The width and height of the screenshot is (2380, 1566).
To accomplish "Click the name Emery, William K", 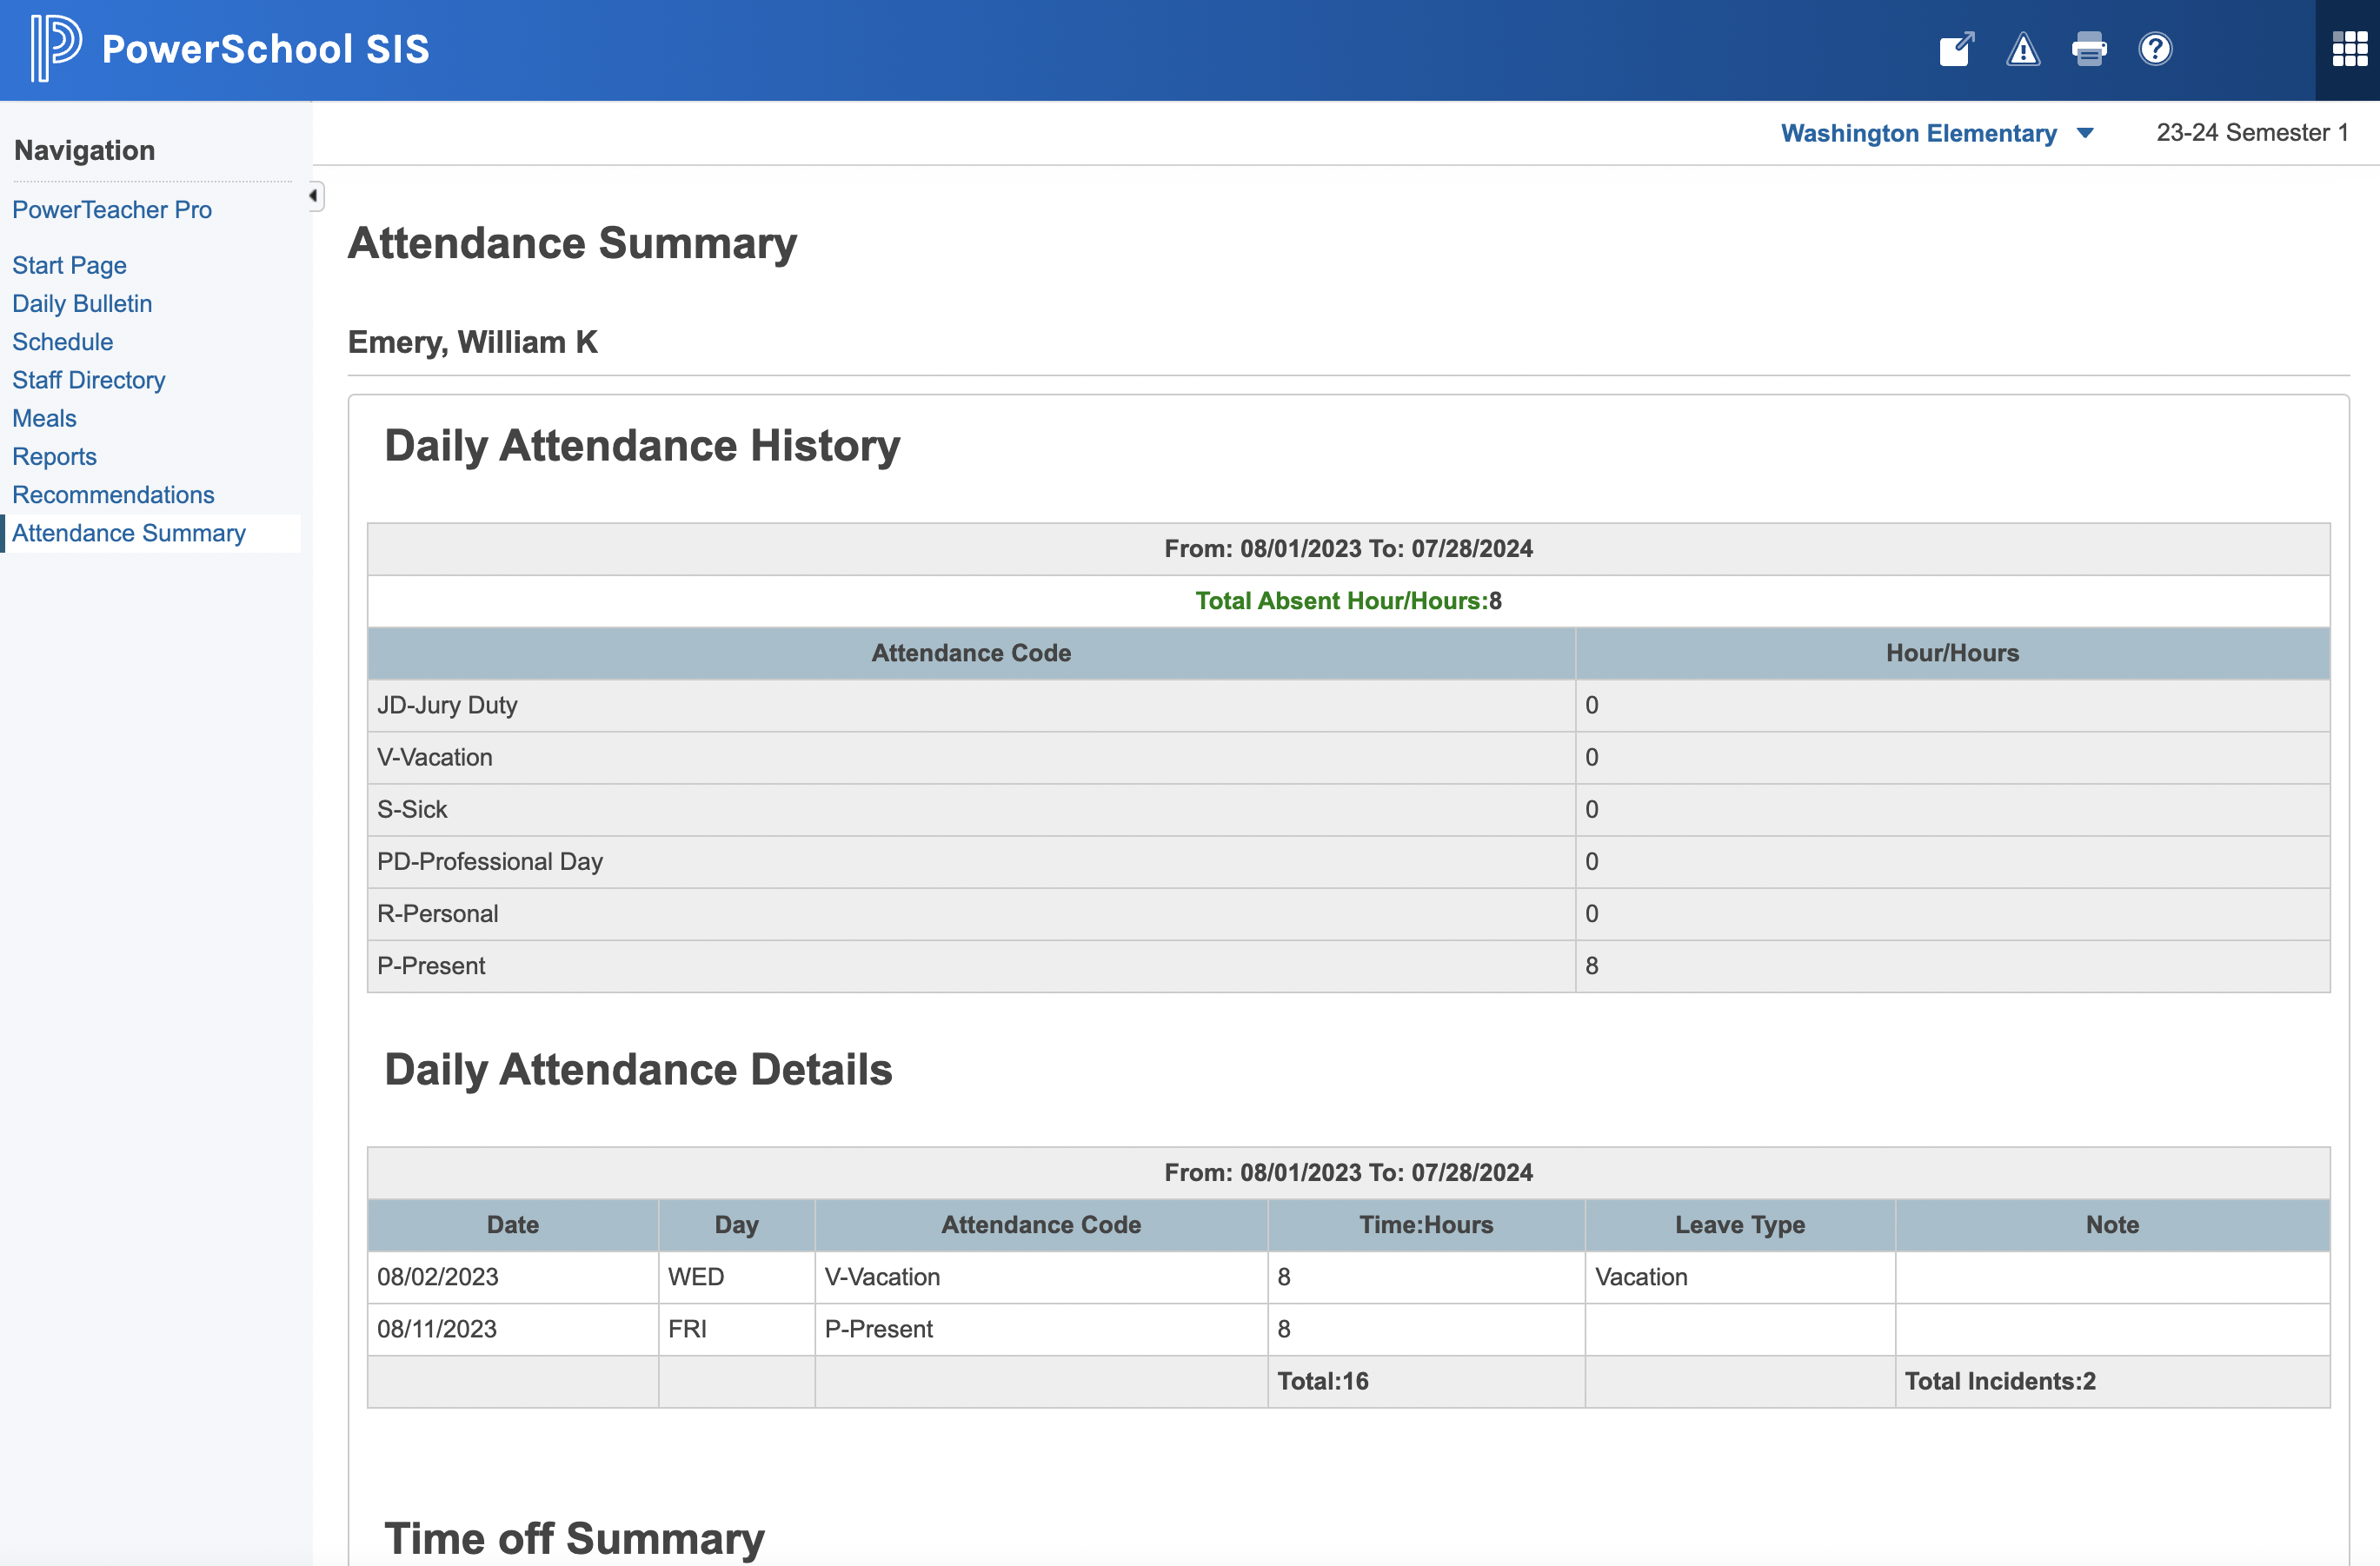I will click(x=472, y=341).
